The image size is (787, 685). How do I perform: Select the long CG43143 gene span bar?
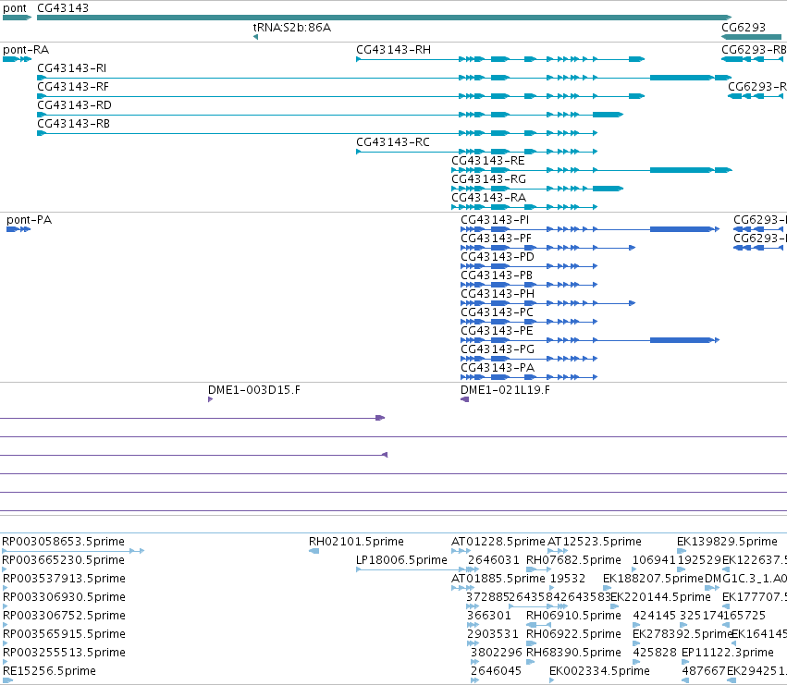click(385, 18)
